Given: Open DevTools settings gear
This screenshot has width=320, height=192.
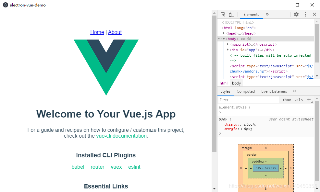Looking at the screenshot, I should pyautogui.click(x=296, y=14).
